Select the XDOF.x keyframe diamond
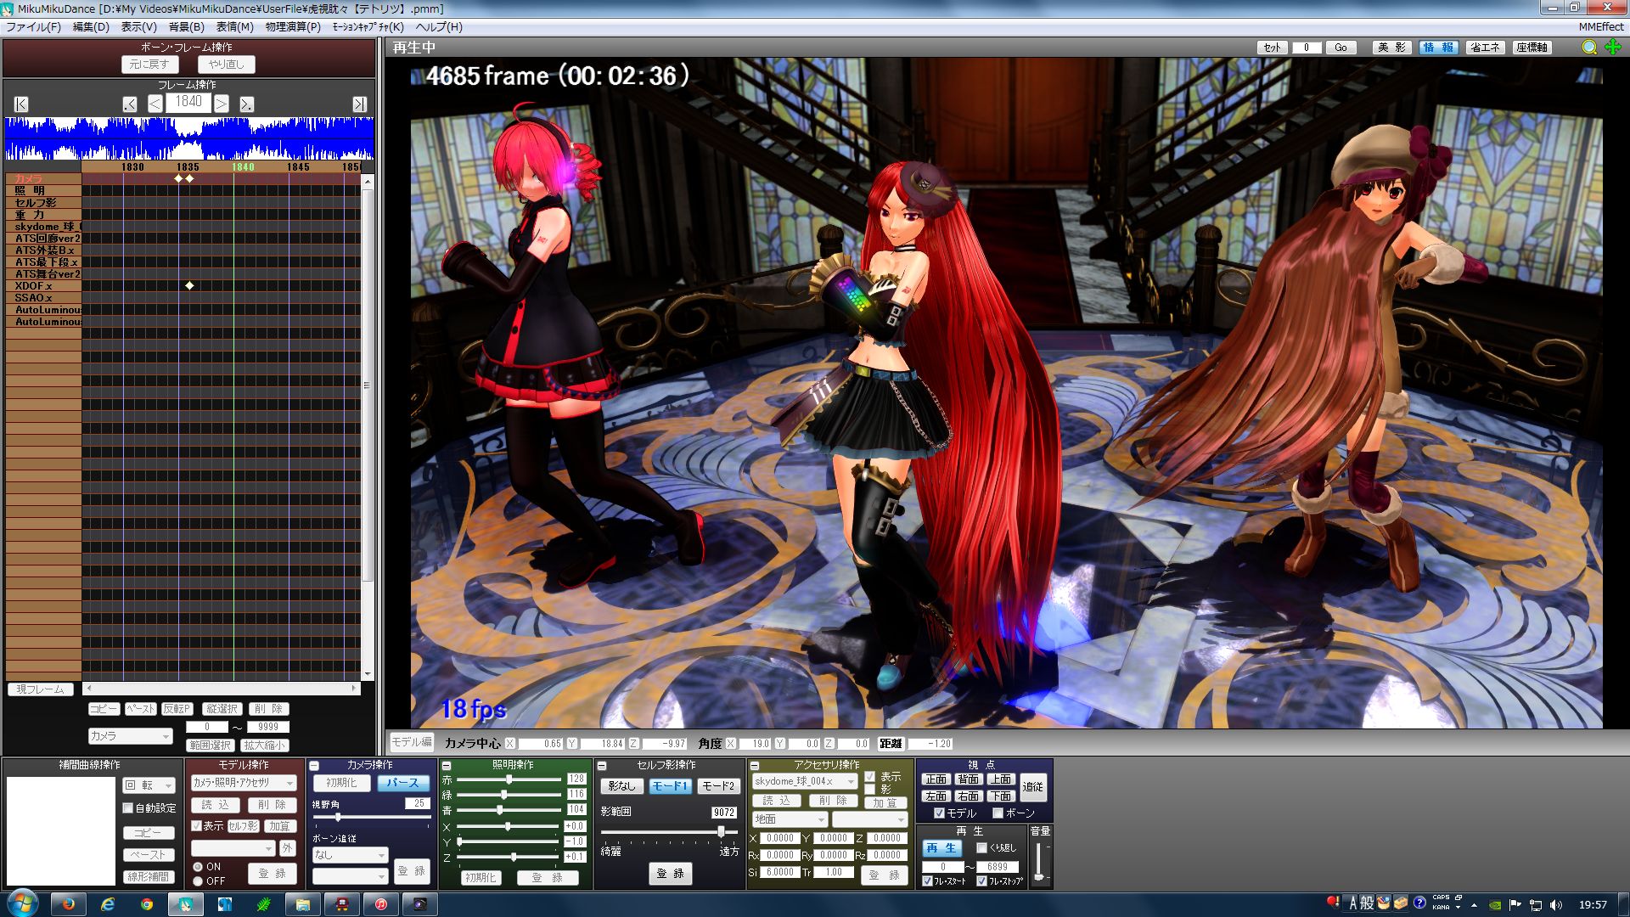 tap(189, 286)
